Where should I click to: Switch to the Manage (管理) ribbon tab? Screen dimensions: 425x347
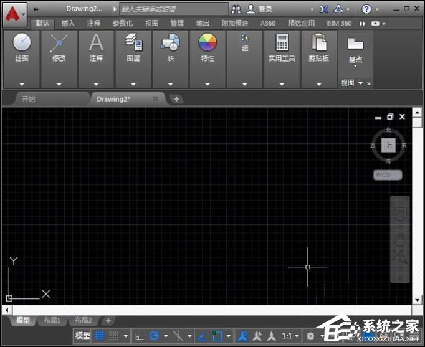click(x=177, y=23)
